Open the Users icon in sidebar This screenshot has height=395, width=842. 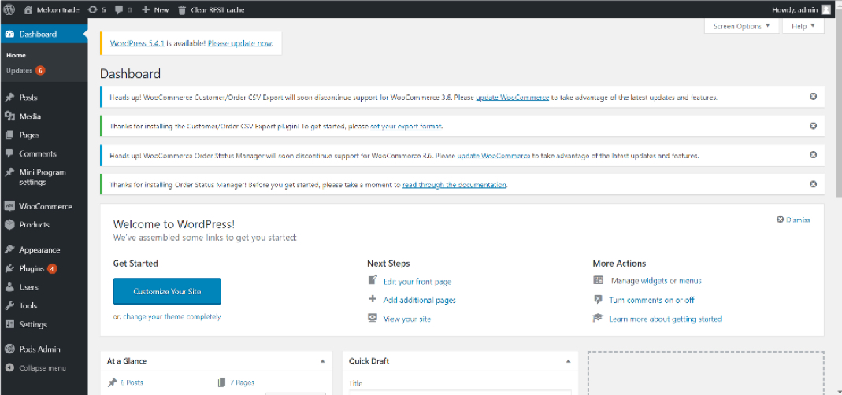(9, 287)
